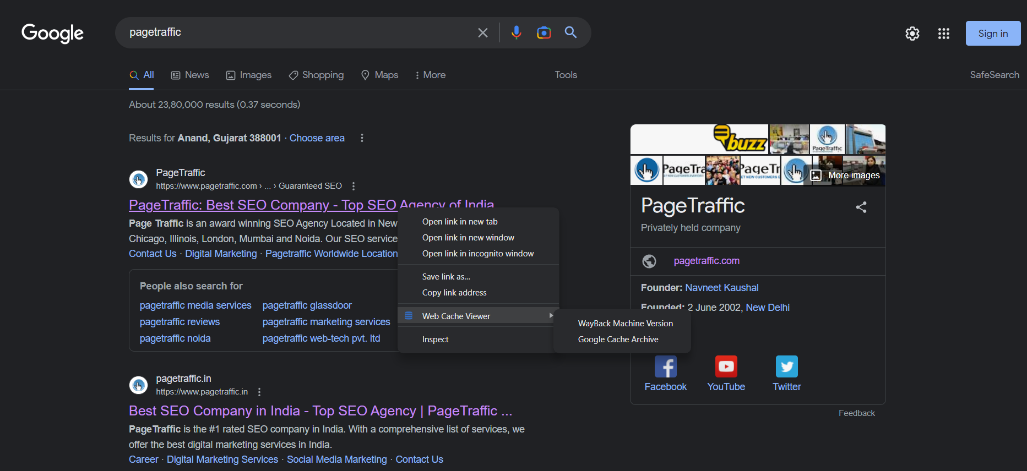Click the Sign in button
Image resolution: width=1027 pixels, height=471 pixels.
pos(993,34)
